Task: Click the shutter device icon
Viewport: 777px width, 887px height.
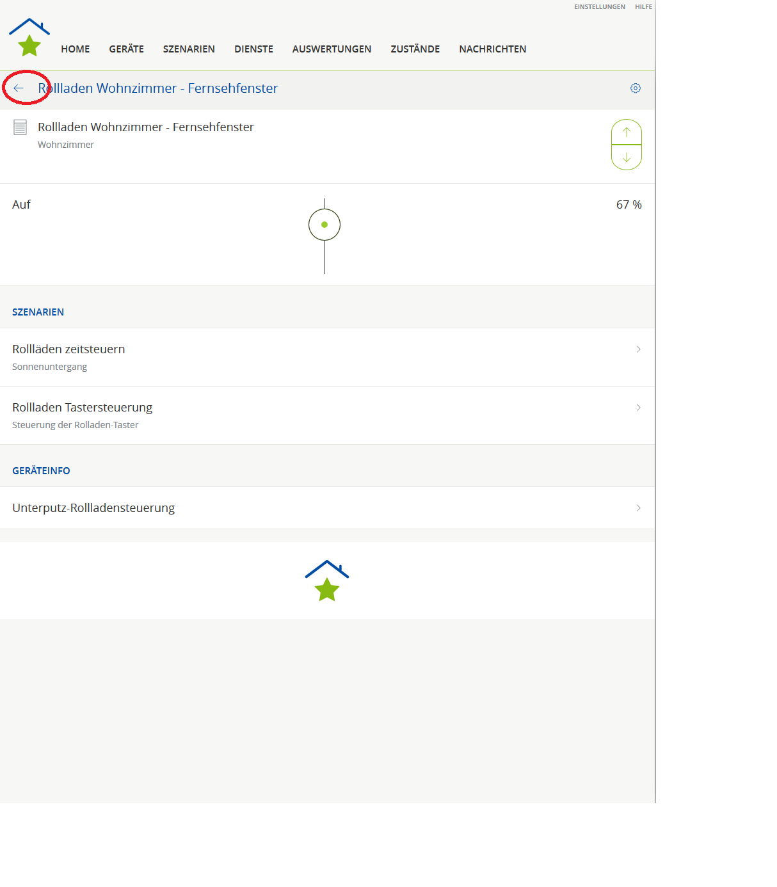Action: click(20, 127)
